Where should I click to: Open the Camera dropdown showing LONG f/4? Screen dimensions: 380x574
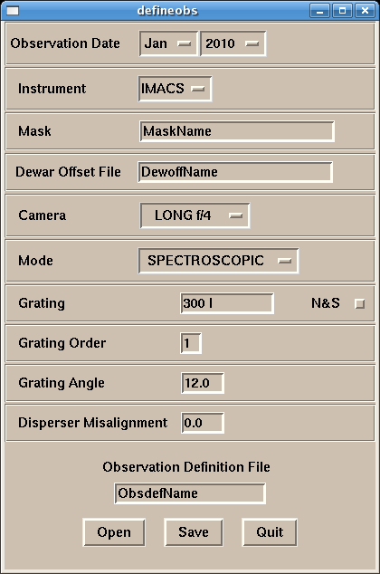(x=195, y=215)
